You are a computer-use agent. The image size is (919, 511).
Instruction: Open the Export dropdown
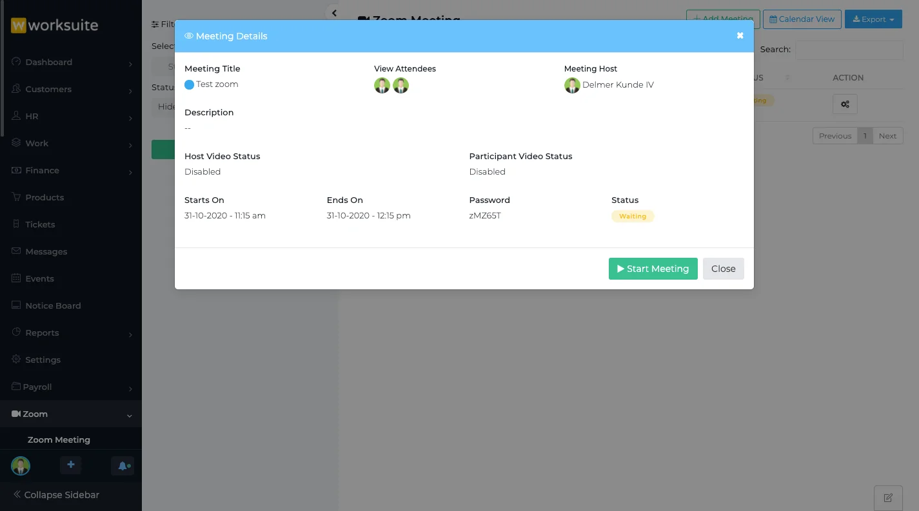click(x=873, y=19)
